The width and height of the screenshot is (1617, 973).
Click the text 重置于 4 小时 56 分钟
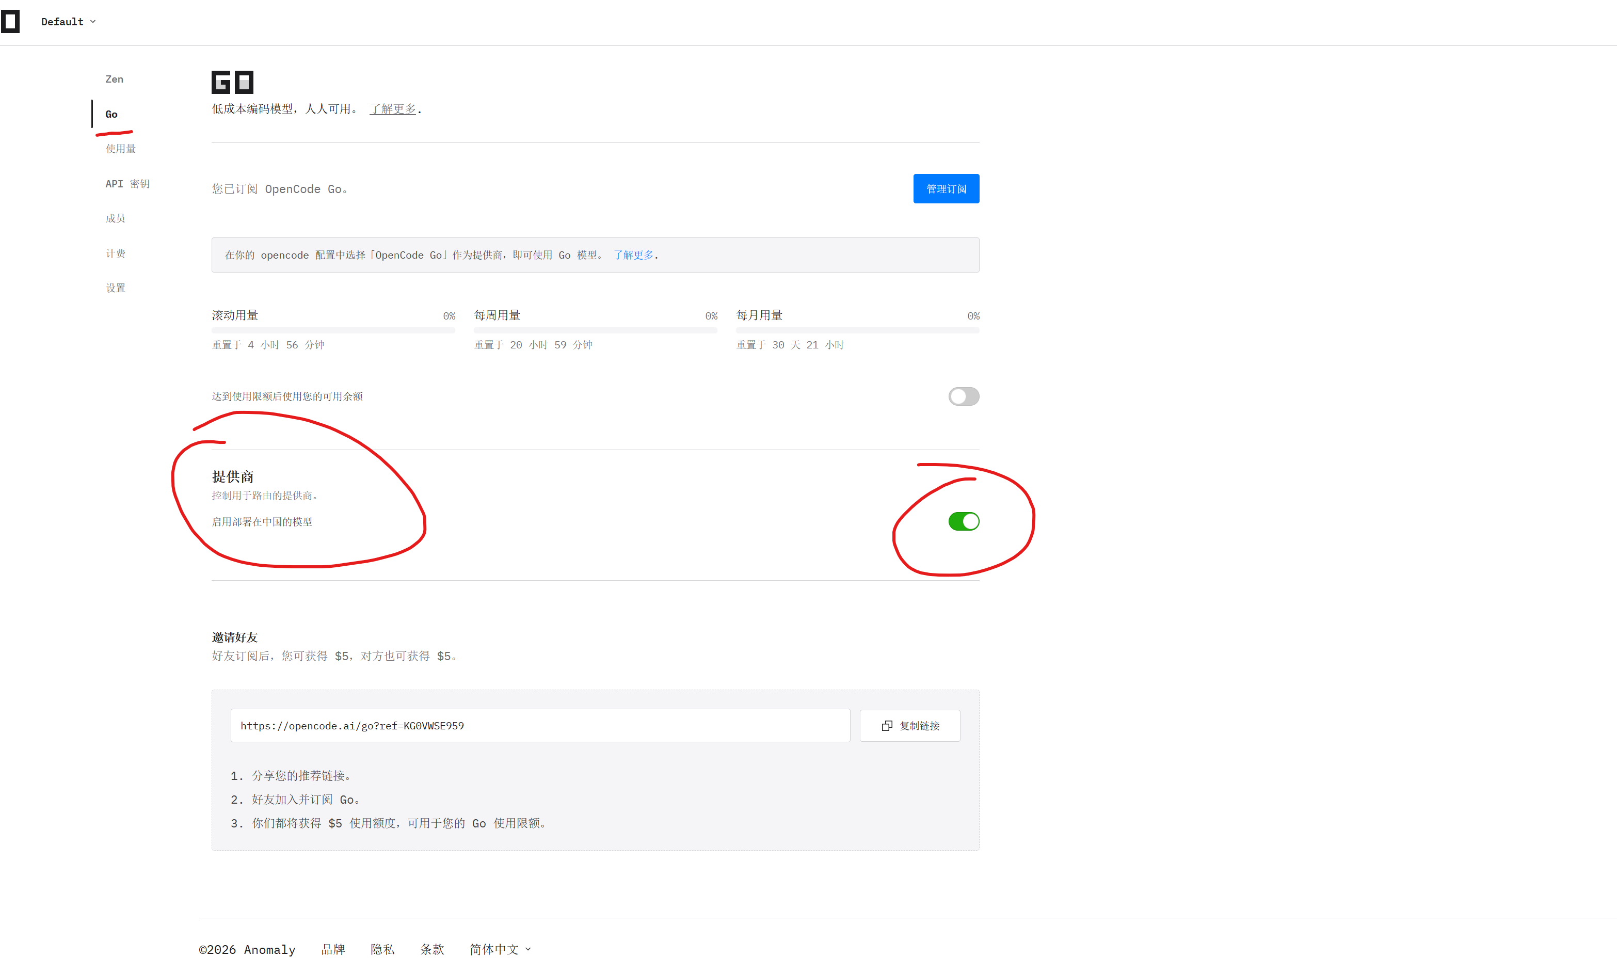click(268, 345)
